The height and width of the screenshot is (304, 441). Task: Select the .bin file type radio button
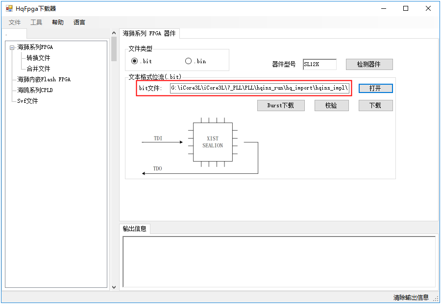[188, 61]
